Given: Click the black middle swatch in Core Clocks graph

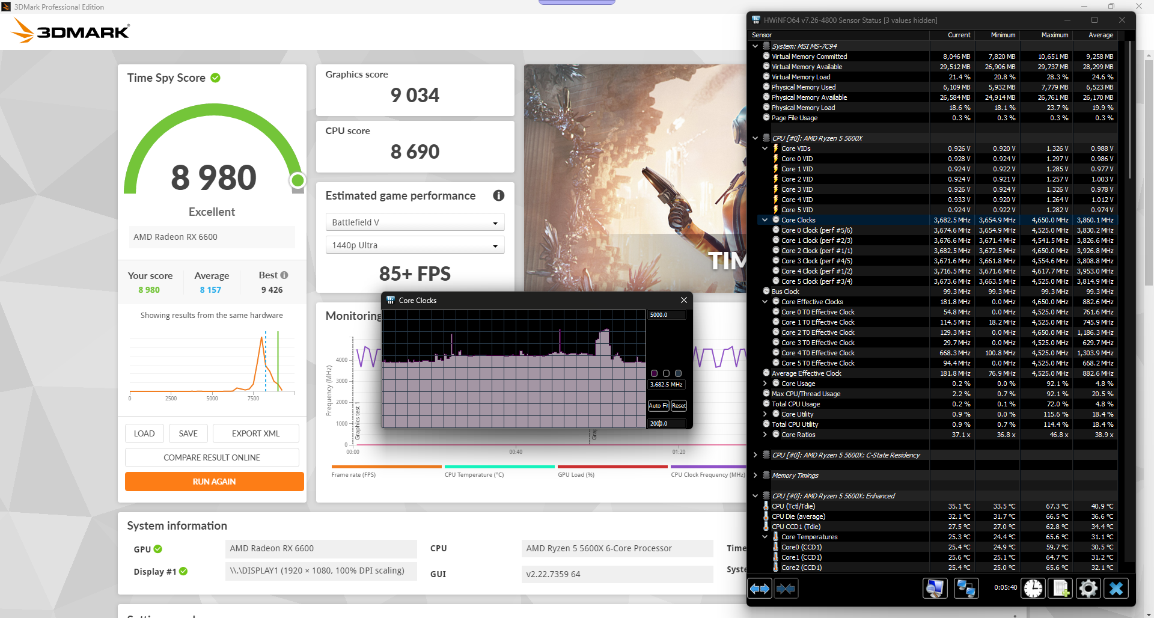Looking at the screenshot, I should point(666,373).
